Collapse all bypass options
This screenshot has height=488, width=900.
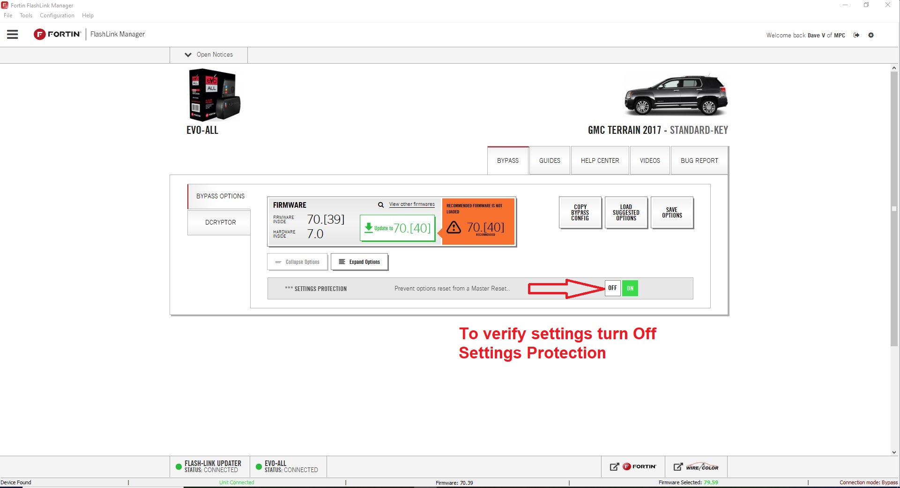[298, 262]
